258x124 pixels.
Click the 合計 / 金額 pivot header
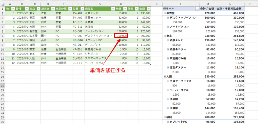(x=208, y=9)
